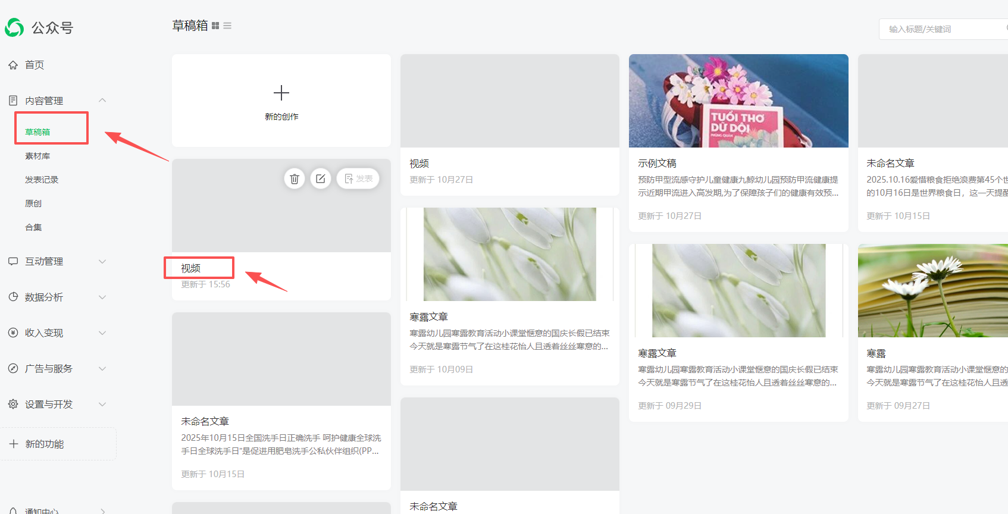
Task: Click the 预防甲型流感 description of 示例文稿
Action: click(x=738, y=186)
